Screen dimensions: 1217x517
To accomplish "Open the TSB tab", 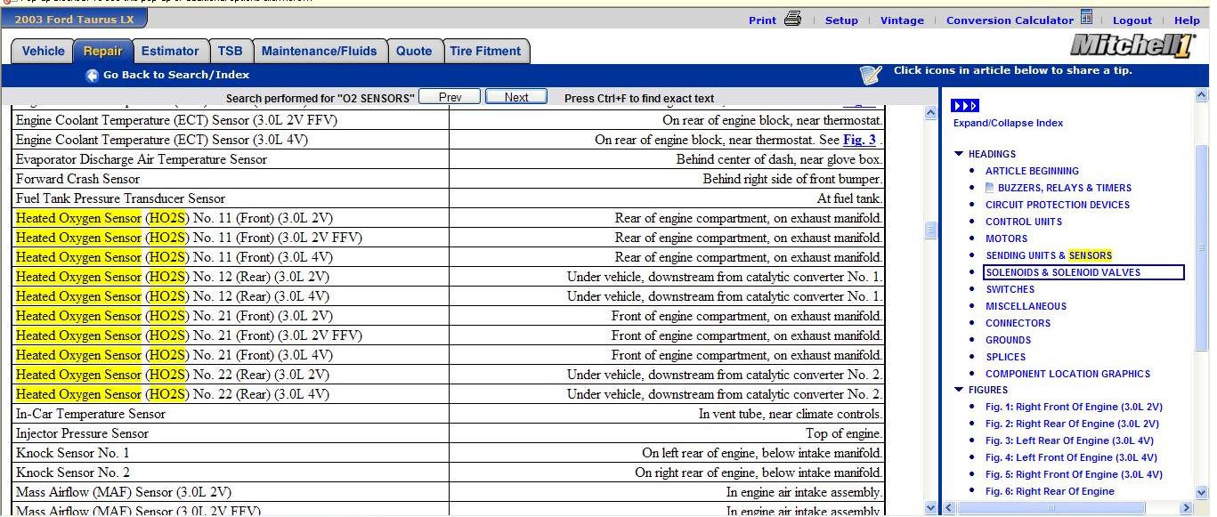I will 231,51.
